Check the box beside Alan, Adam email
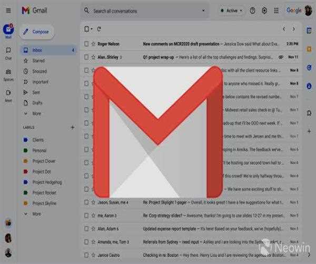Screen dimensions: 316x264 tap(86, 229)
